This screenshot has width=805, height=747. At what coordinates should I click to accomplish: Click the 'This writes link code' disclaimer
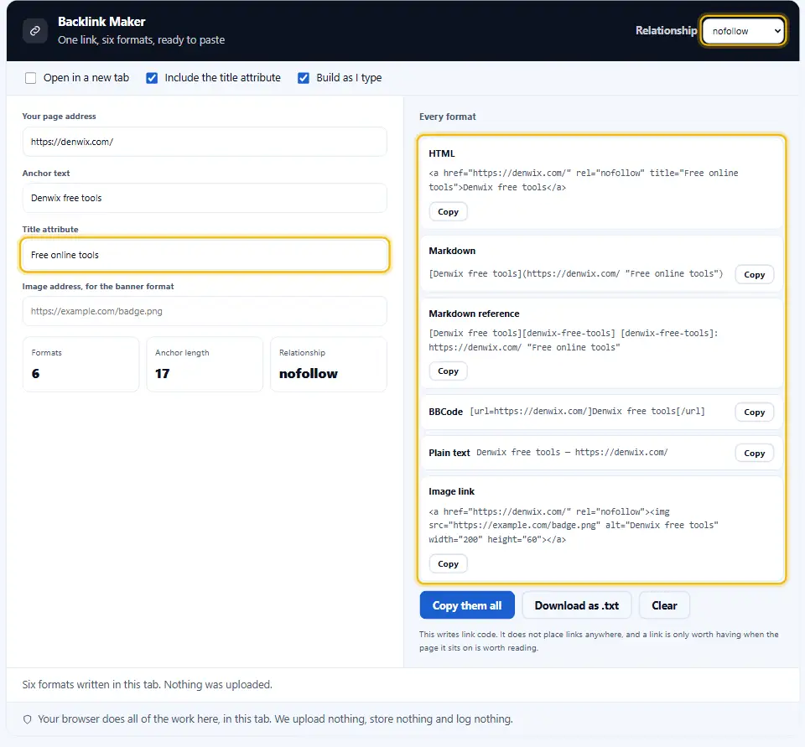599,641
